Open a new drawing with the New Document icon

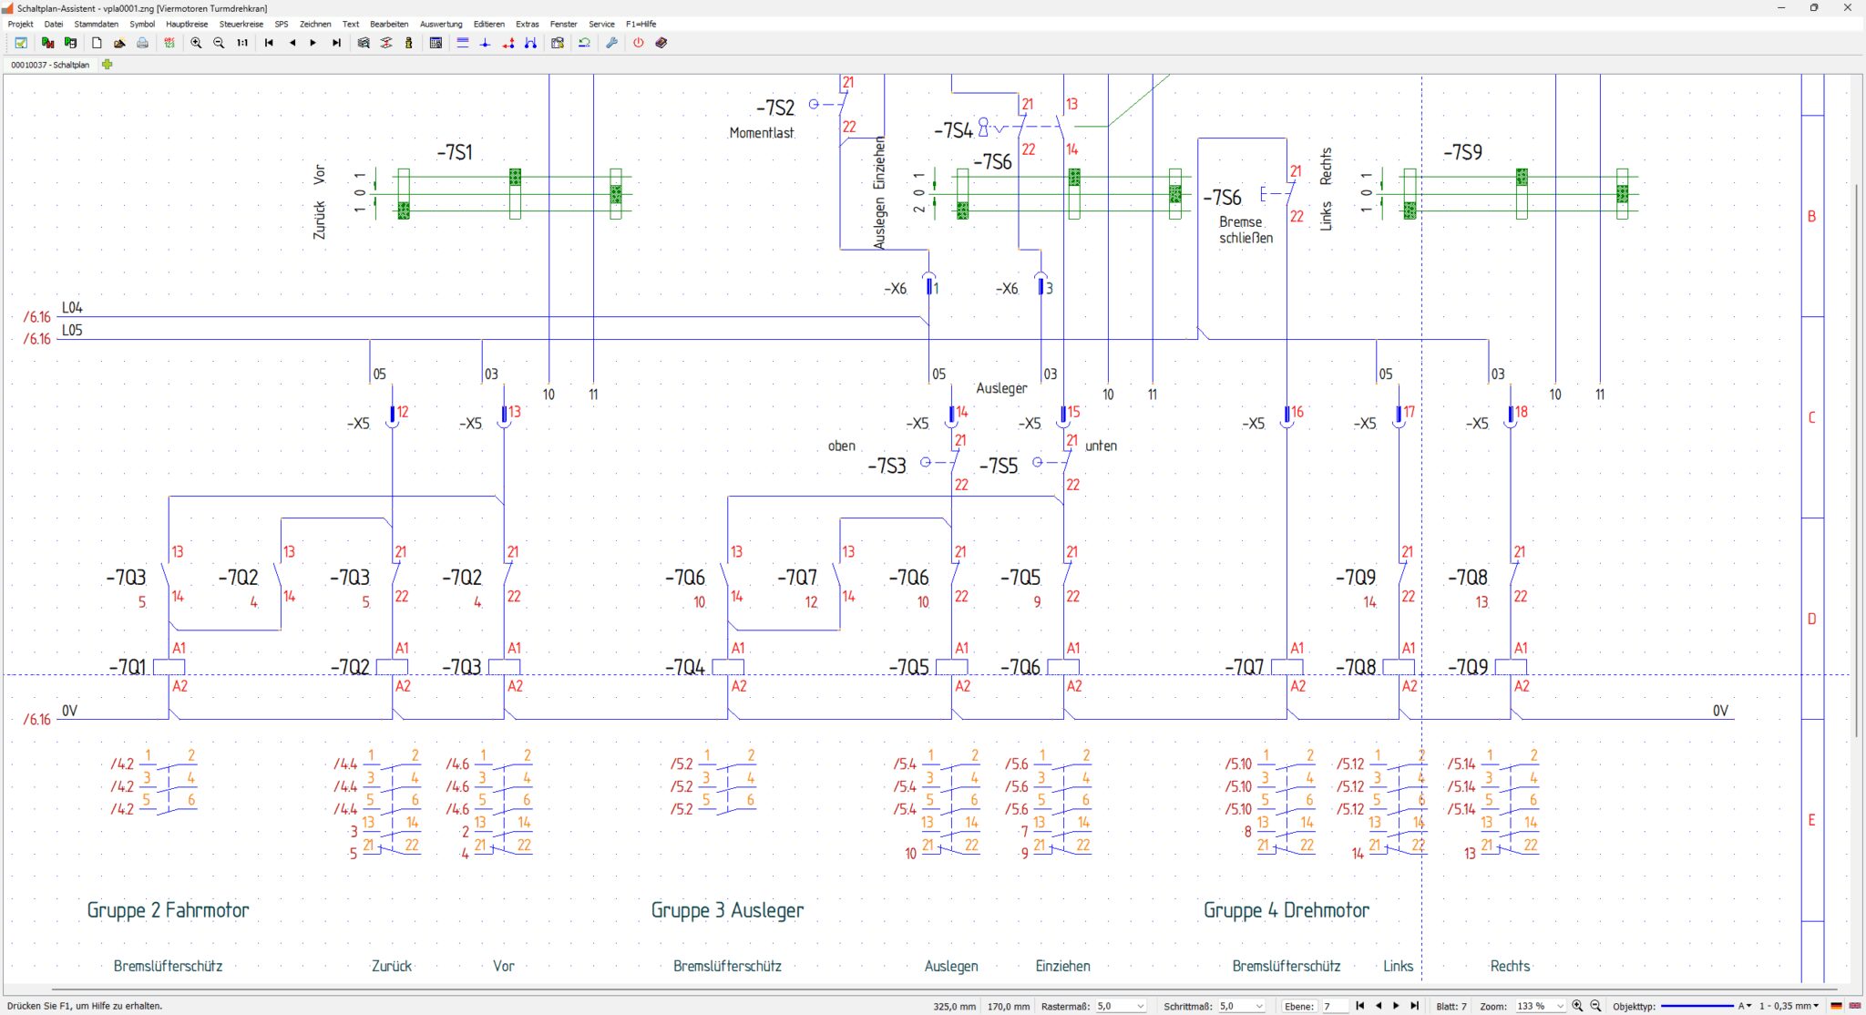pyautogui.click(x=97, y=43)
